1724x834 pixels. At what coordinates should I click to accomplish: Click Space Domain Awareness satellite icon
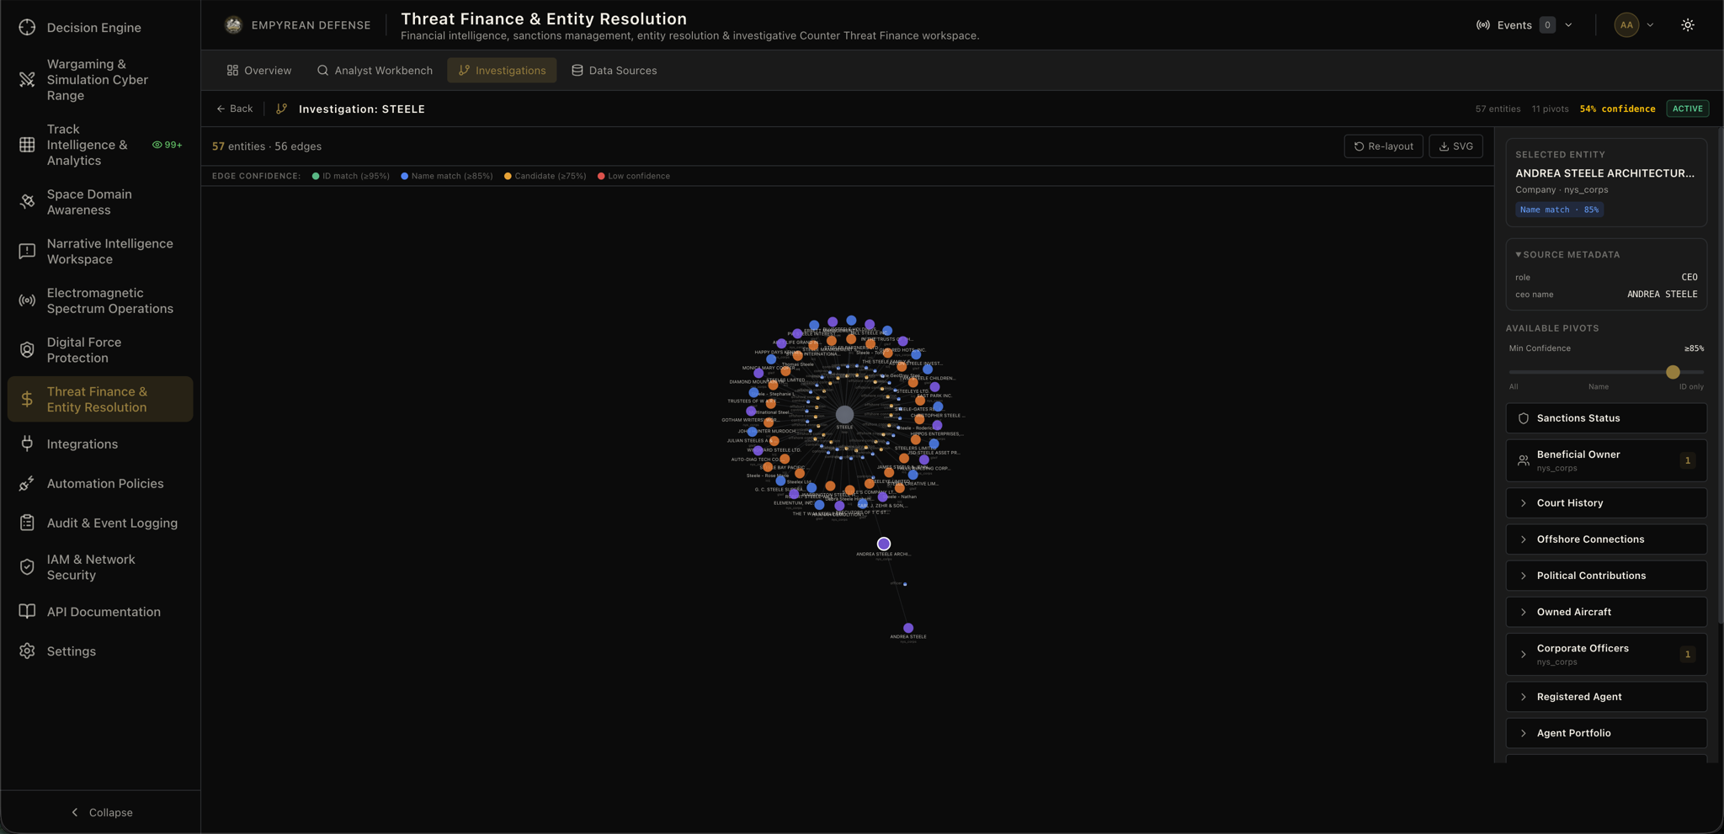point(27,202)
